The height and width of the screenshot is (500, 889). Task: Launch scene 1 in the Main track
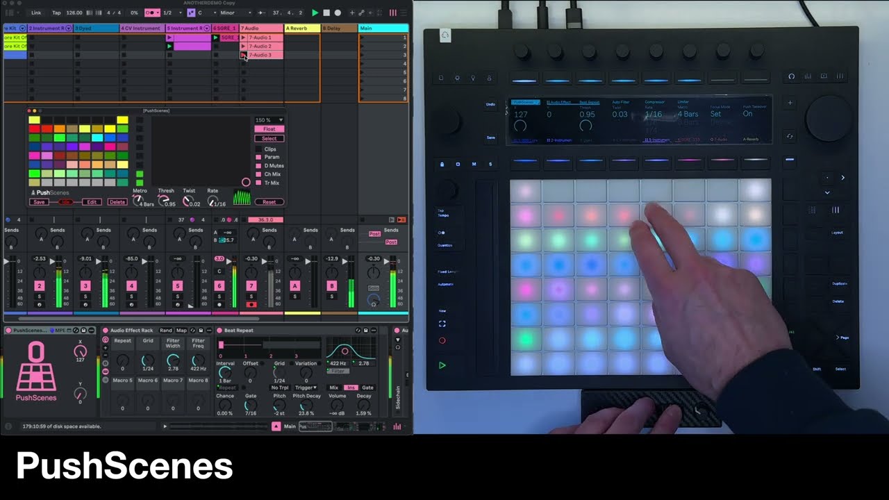[x=362, y=37]
